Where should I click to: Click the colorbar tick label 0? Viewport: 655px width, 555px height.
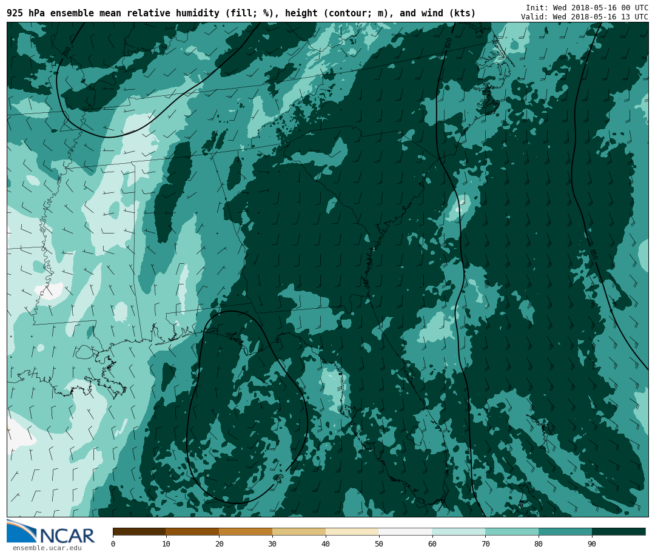[113, 543]
